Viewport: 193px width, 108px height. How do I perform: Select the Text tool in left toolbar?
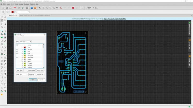[5, 41]
